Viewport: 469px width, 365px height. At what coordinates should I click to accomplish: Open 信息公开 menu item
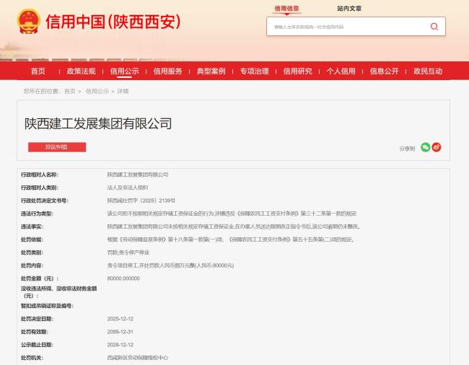click(385, 71)
